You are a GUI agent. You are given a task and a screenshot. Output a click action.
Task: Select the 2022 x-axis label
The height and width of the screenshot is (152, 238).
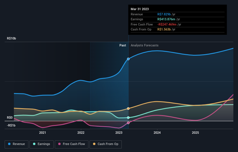pyautogui.click(x=81, y=133)
